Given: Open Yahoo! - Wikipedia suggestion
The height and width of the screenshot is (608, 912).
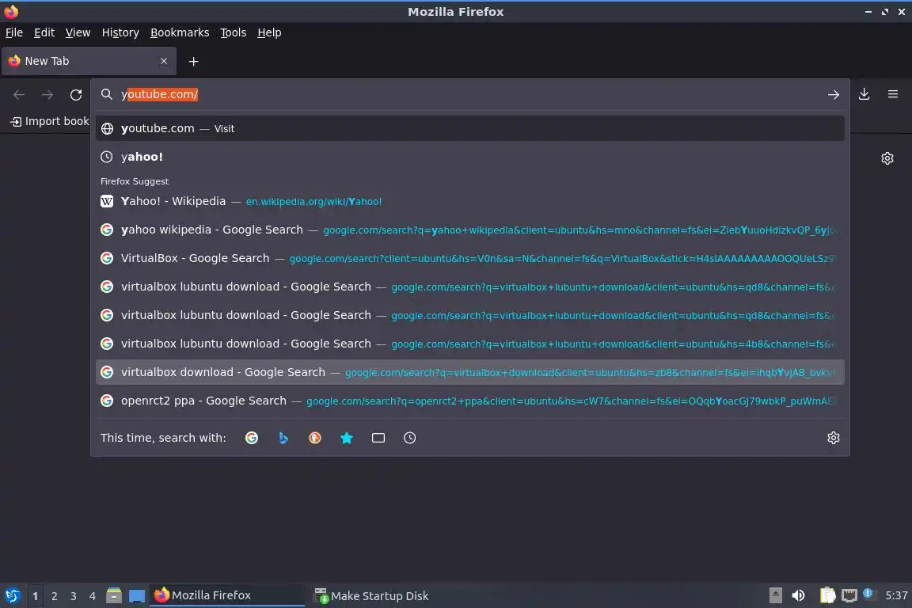Looking at the screenshot, I should tap(470, 201).
